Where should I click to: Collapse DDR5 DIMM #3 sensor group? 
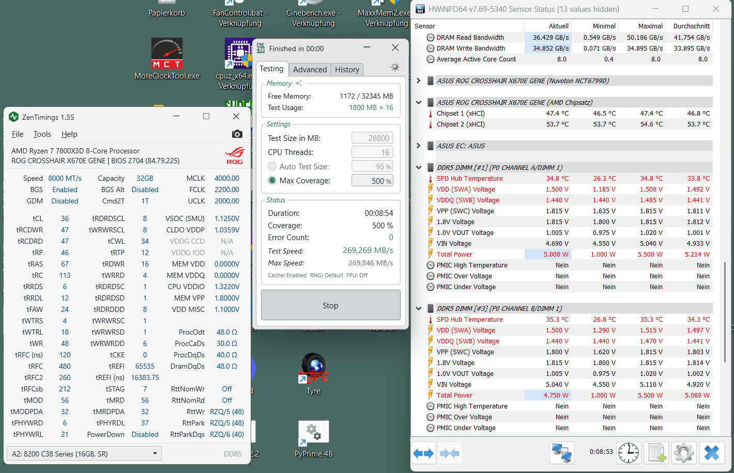[x=419, y=308]
